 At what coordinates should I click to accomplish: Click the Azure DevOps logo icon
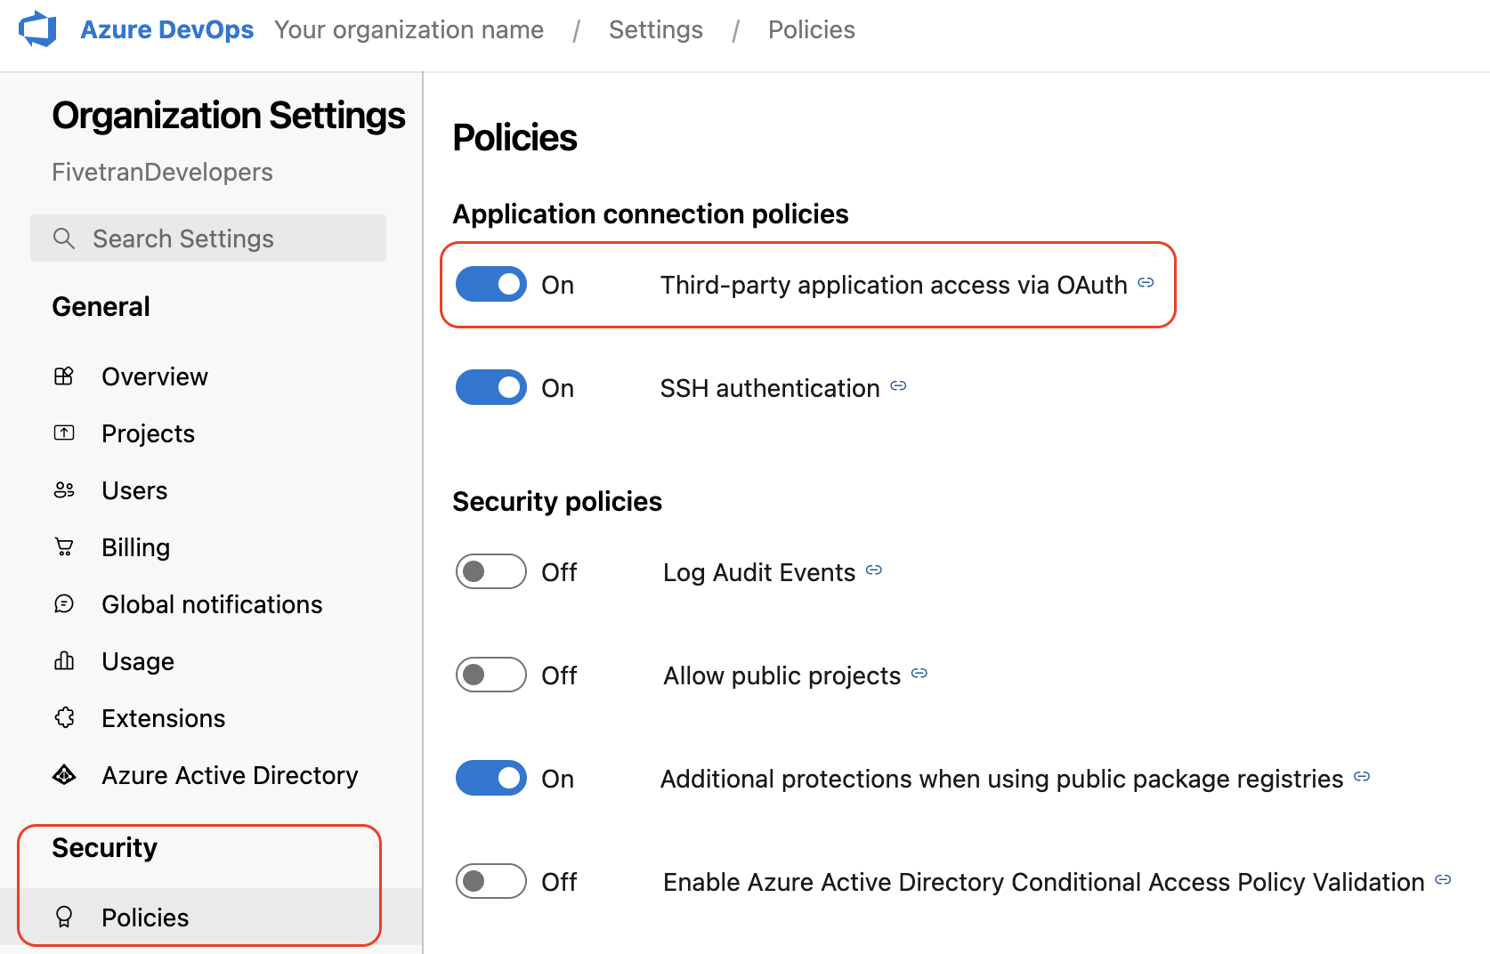point(37,29)
